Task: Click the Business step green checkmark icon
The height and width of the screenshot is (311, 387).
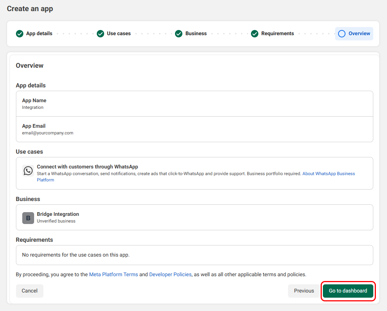Action: 179,34
